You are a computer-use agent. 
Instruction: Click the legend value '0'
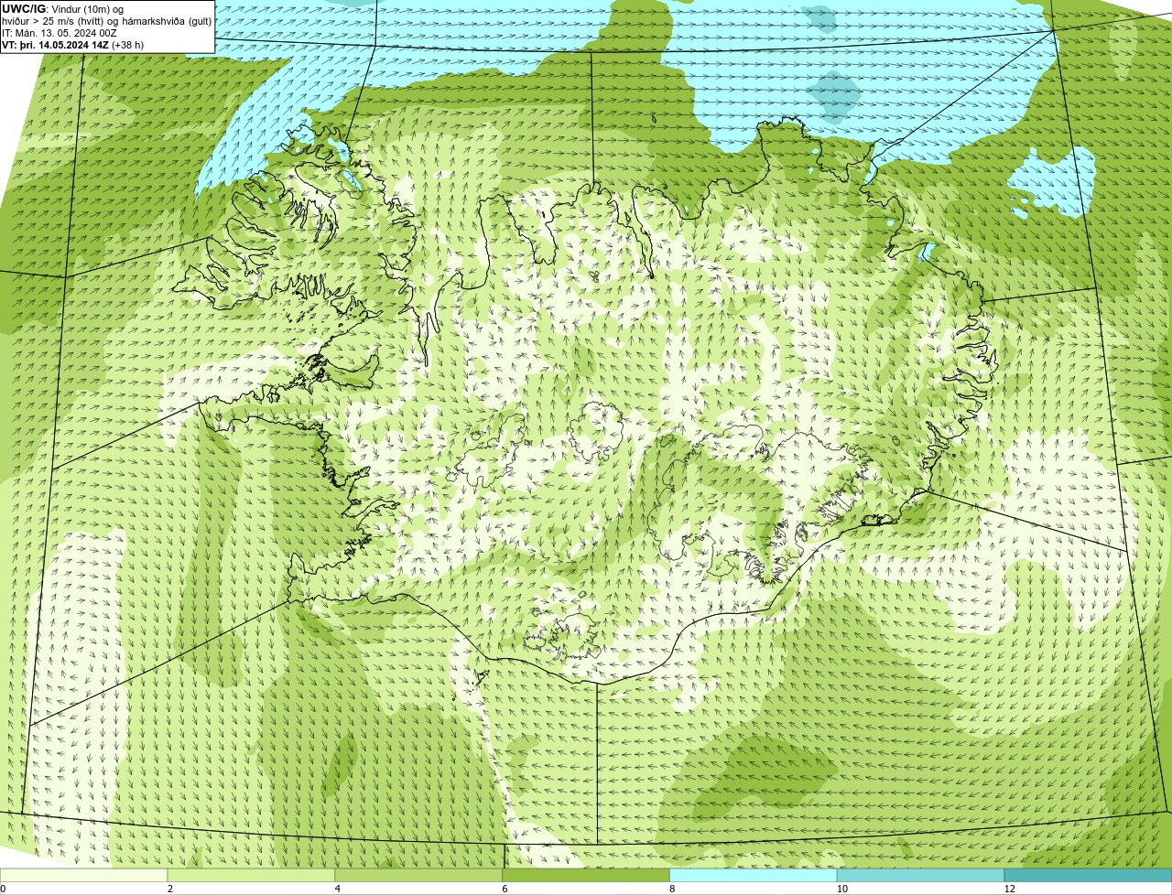pos(3,889)
